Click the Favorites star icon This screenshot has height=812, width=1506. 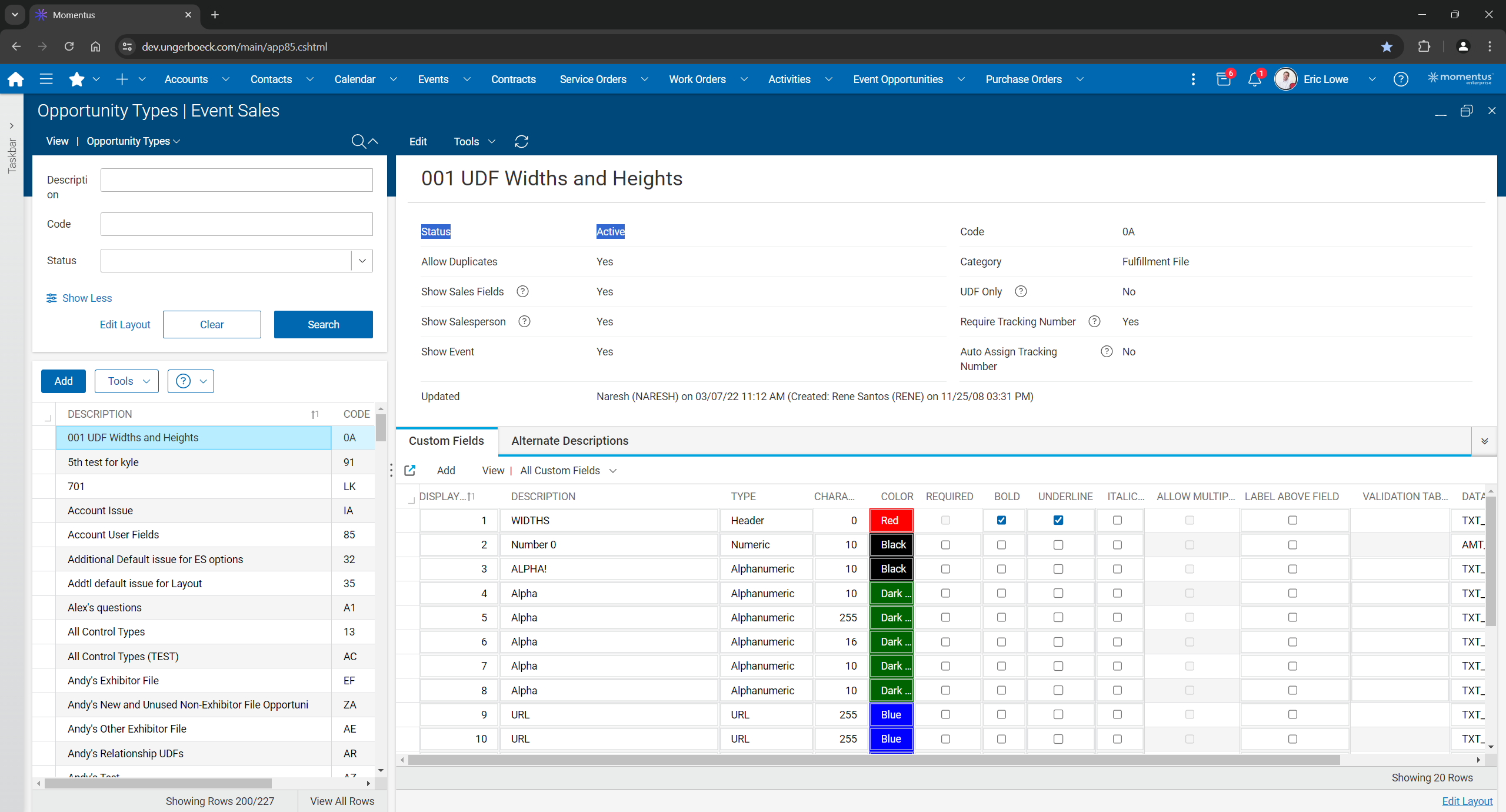click(76, 79)
